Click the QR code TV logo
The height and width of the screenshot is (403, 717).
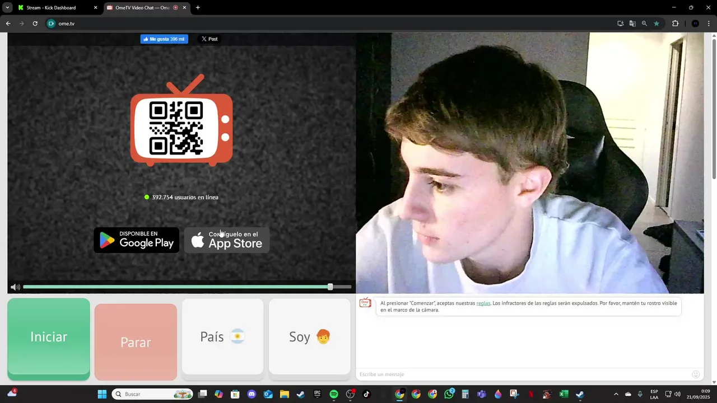click(x=181, y=120)
